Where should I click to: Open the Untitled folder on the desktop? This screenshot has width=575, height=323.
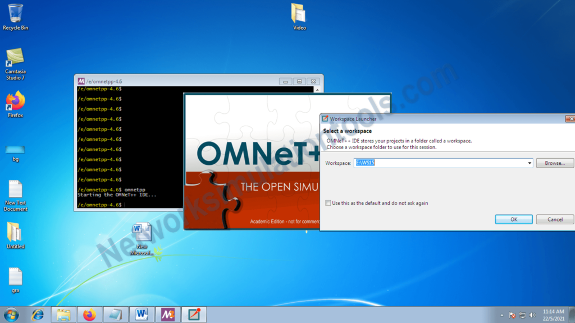(x=15, y=232)
